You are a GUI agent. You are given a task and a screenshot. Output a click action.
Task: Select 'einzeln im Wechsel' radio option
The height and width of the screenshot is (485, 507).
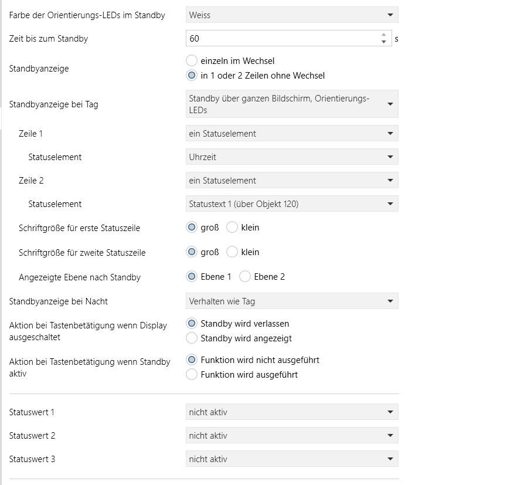(192, 61)
